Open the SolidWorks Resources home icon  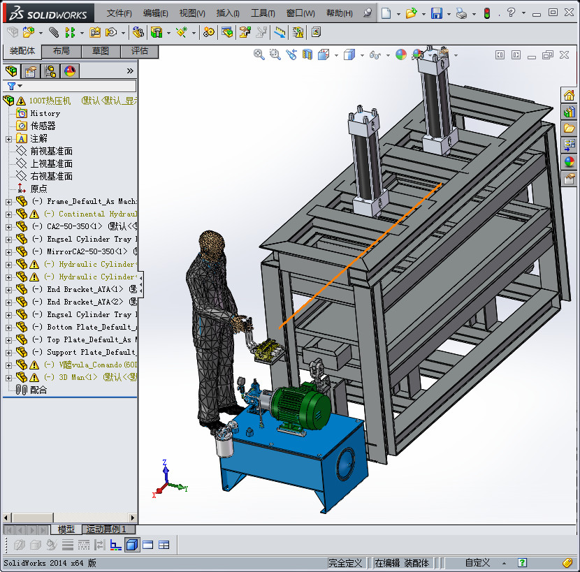point(569,96)
